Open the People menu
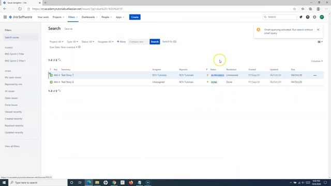331x186 pixels. 107,17
